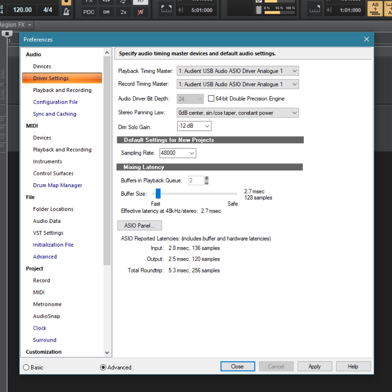Enable 64-bit Double Precision Engine checkbox
The width and height of the screenshot is (392, 392).
tap(211, 98)
